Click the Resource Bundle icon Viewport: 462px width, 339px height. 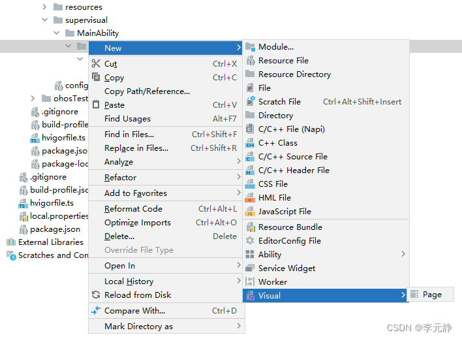click(251, 227)
